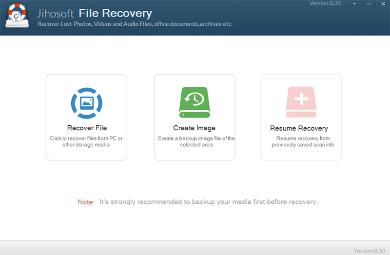Select the 'Create Image' heading

(194, 128)
